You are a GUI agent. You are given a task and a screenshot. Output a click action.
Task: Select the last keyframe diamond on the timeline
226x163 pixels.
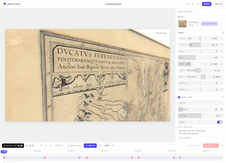point(180,158)
